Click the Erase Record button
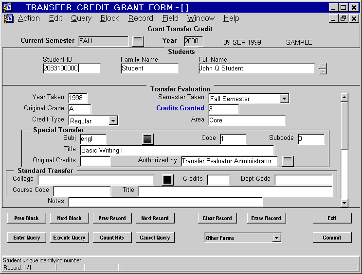The width and height of the screenshot is (362, 274). pos(266,218)
